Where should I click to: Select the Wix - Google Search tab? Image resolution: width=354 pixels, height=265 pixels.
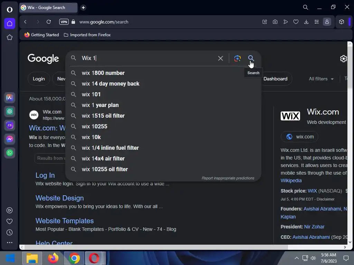[48, 8]
